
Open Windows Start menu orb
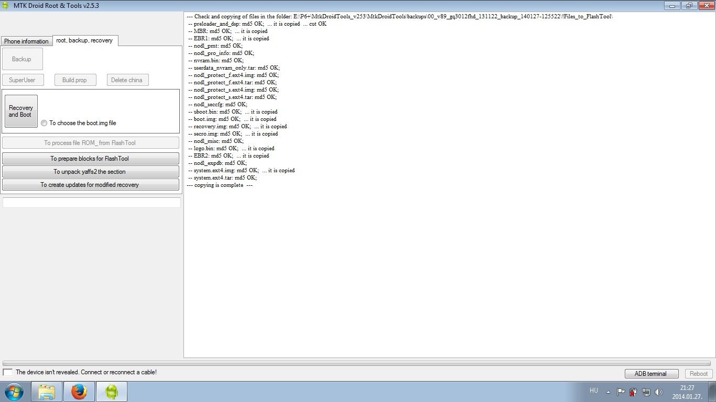click(x=14, y=391)
